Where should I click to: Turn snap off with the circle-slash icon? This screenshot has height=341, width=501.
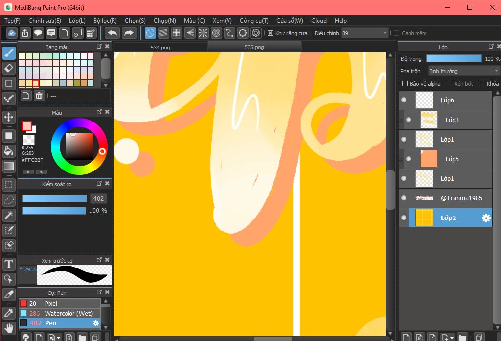[150, 33]
